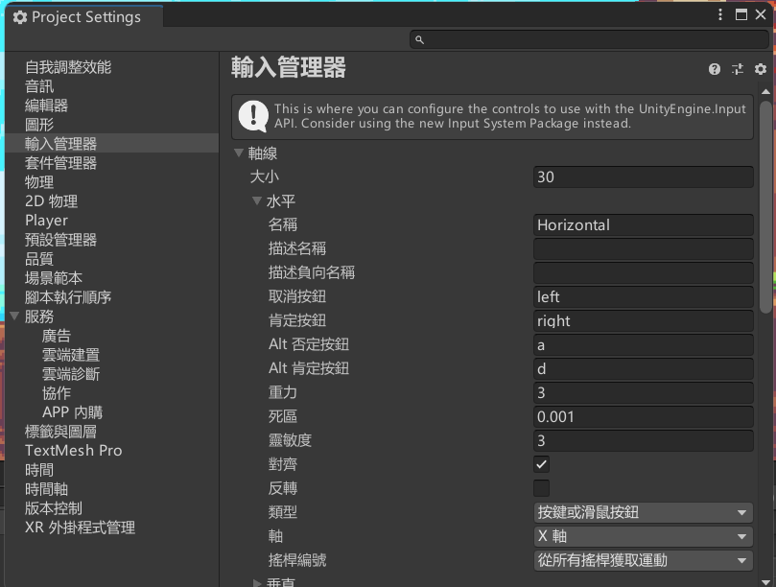Viewport: 776px width, 587px height.
Task: Open 版本控制 settings category
Action: coord(54,507)
